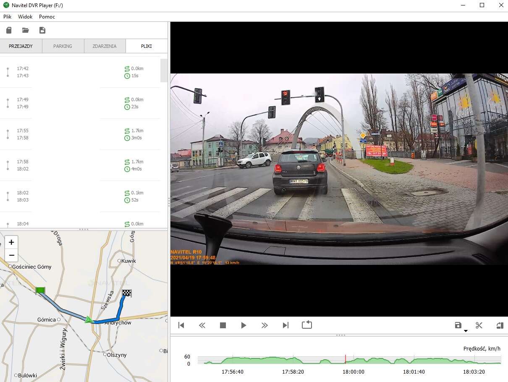This screenshot has width=508, height=382.
Task: Click the red marker on speed timeline
Action: click(345, 359)
